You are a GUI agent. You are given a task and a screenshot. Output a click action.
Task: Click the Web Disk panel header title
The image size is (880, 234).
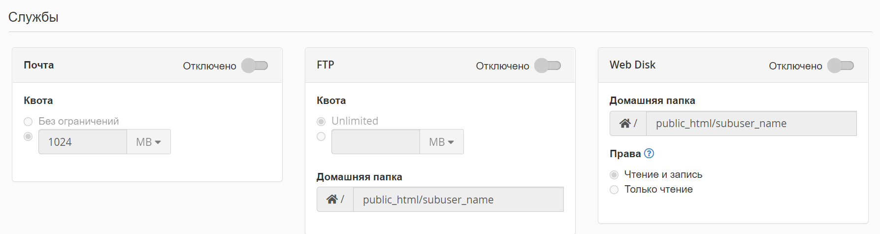(632, 65)
